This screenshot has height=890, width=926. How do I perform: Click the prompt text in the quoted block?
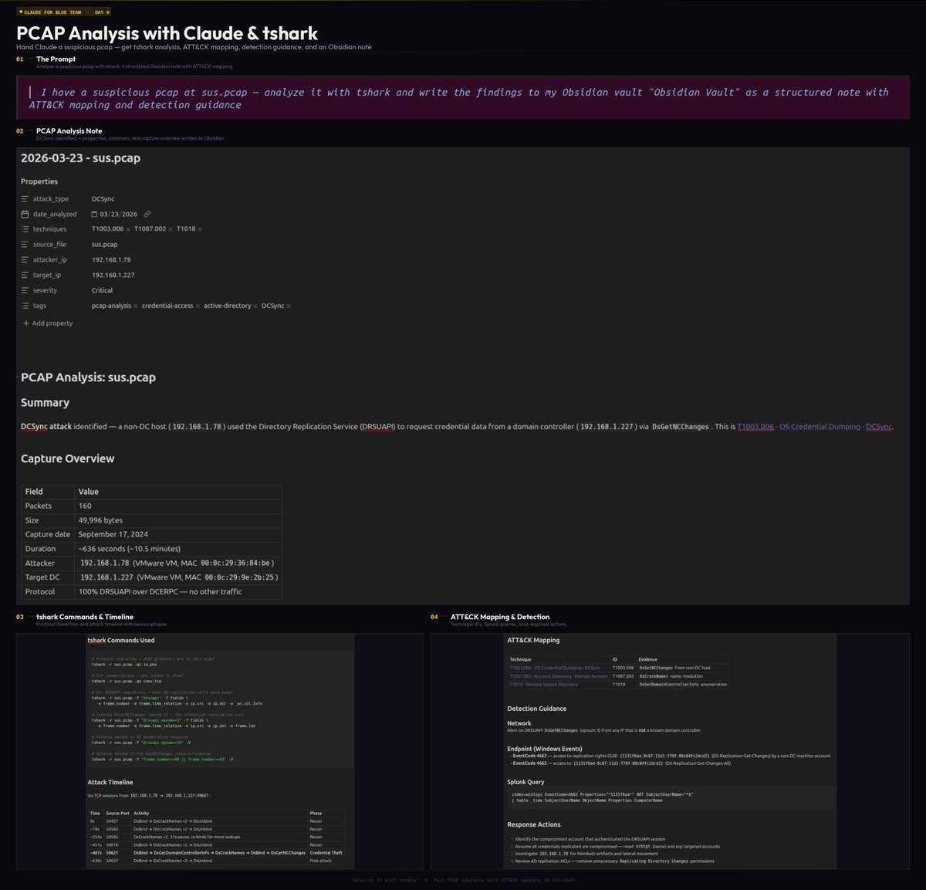pos(458,98)
